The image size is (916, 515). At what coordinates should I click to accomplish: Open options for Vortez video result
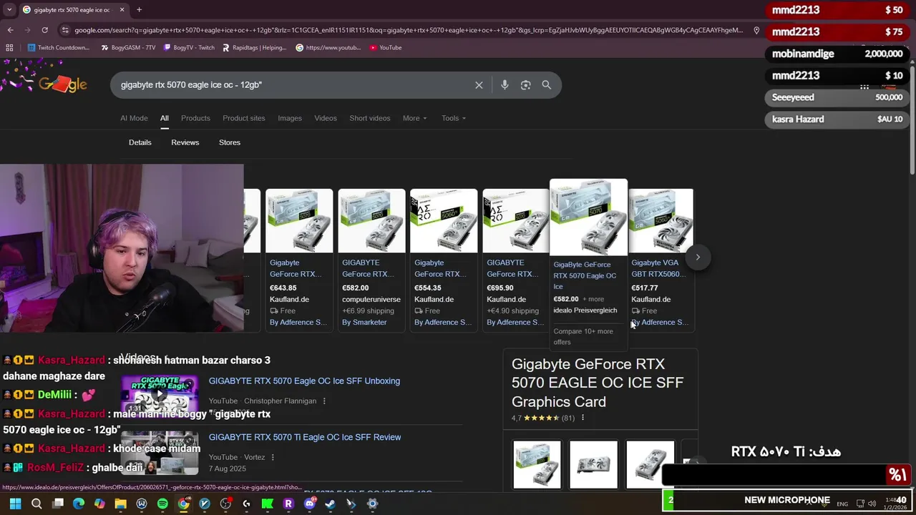273,457
